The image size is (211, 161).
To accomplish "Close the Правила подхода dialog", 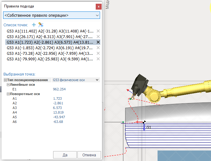I will (x=99, y=6).
